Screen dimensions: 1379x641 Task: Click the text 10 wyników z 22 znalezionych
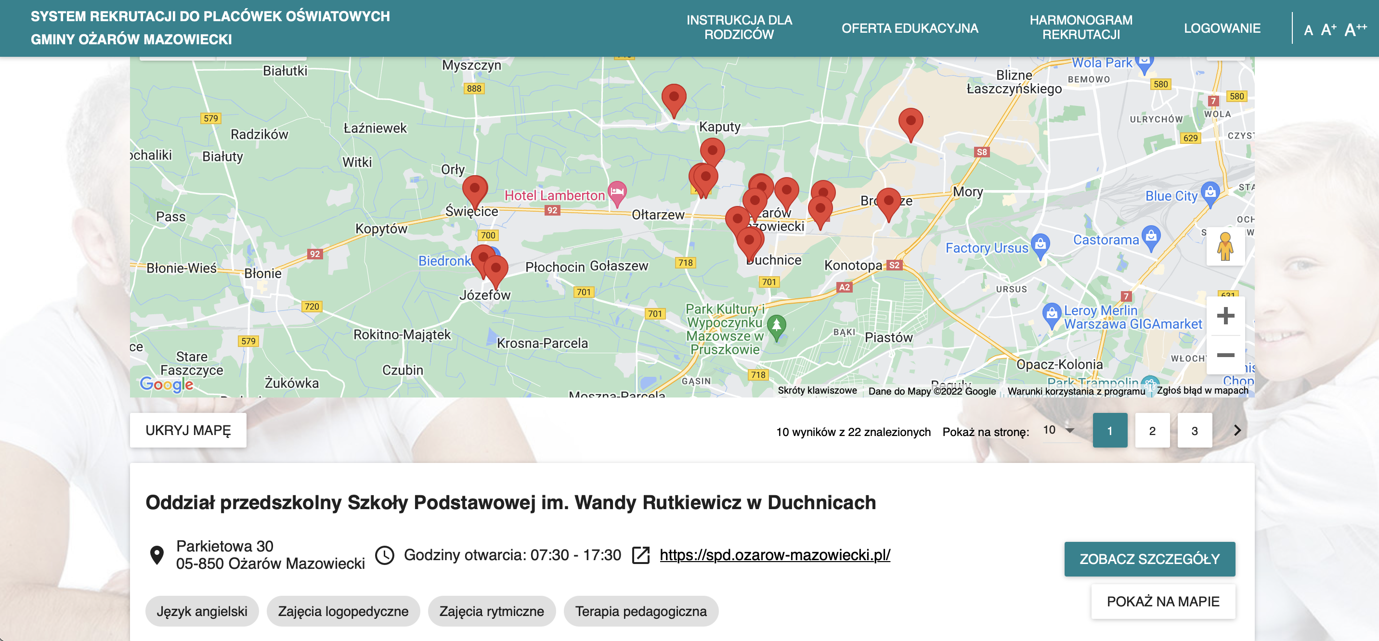[x=853, y=432]
